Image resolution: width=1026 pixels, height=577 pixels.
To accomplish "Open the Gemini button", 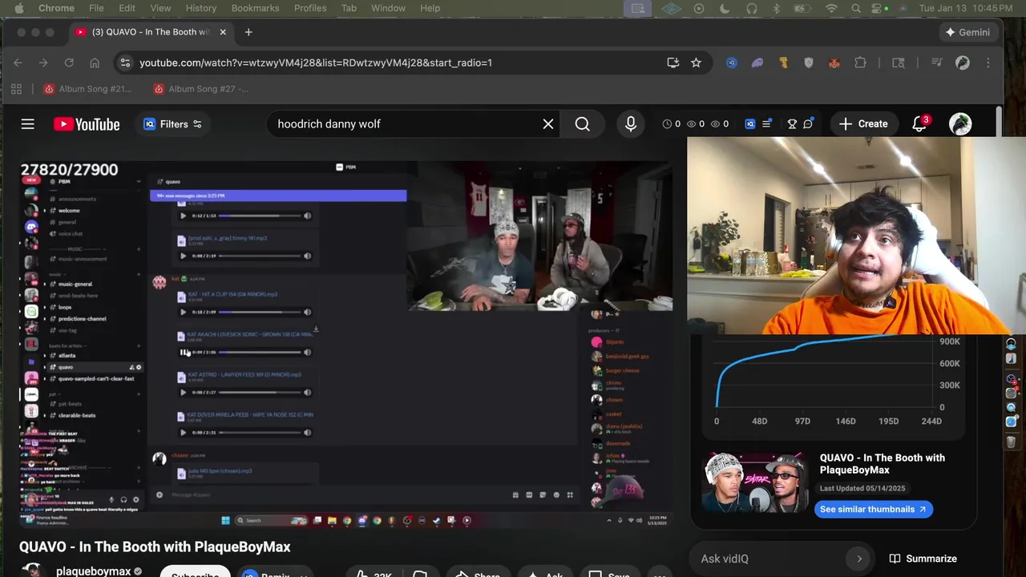I will [967, 32].
